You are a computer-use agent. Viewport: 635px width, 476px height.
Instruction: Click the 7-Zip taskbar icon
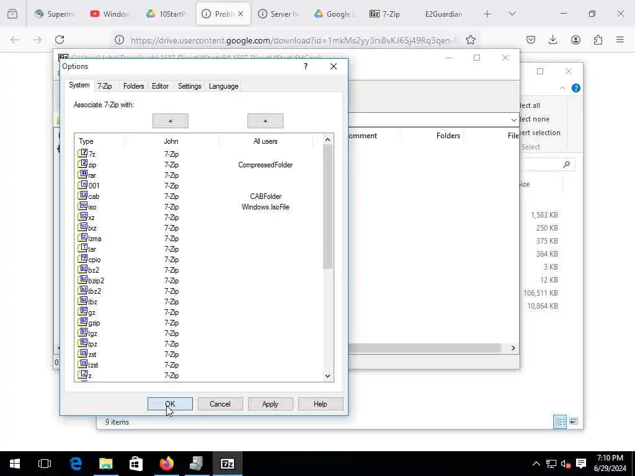[227, 464]
